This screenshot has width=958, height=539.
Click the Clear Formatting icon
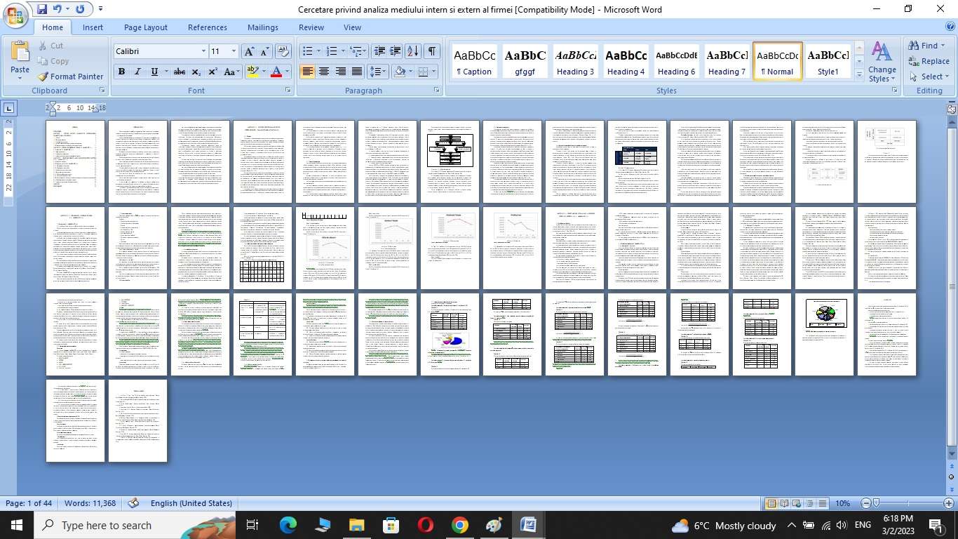(x=283, y=51)
